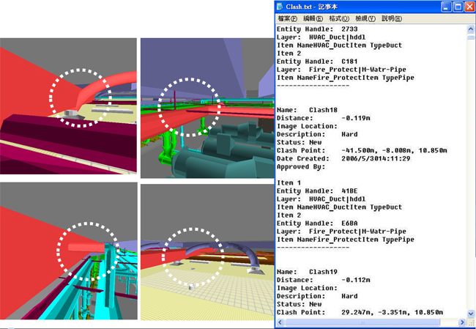The image size is (476, 329).
Task: Click the entity handle 'E6BA' line
Action: [317, 223]
